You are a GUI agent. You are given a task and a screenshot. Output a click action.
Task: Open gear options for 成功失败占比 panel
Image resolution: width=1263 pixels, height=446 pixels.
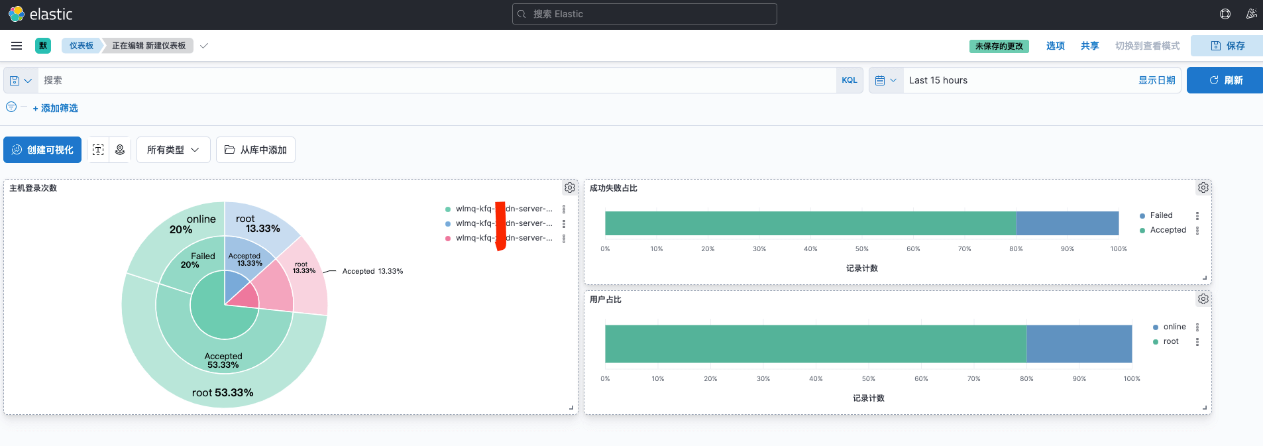tap(1203, 188)
